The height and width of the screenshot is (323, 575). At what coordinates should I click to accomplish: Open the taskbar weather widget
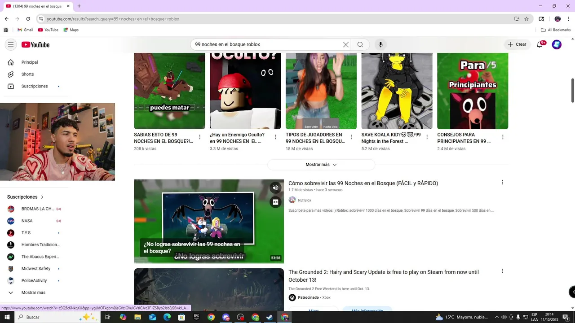(x=461, y=317)
